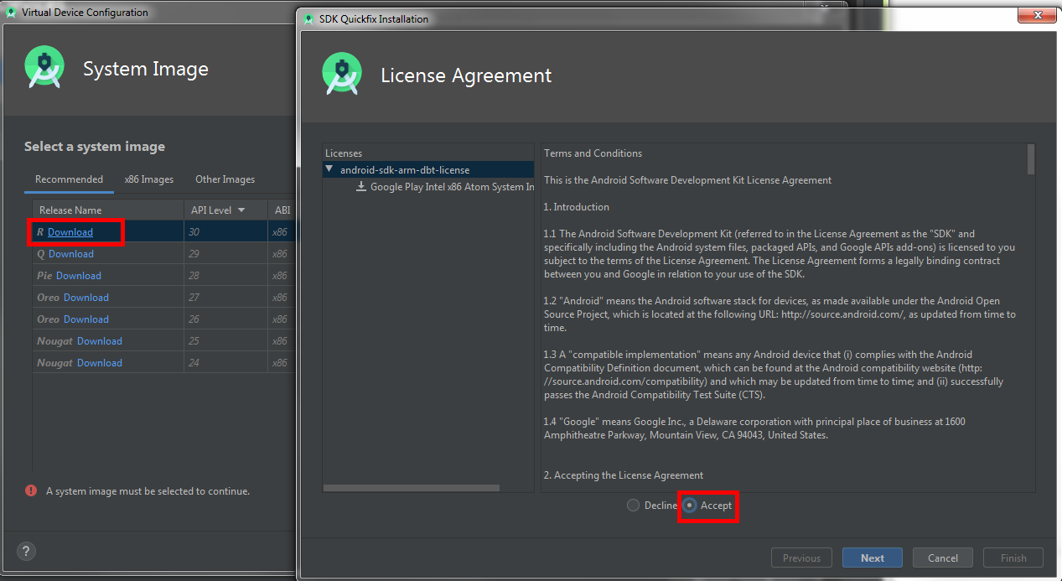Click the '1. Introduction' section heading
Screen dimensions: 1062x581
577,207
